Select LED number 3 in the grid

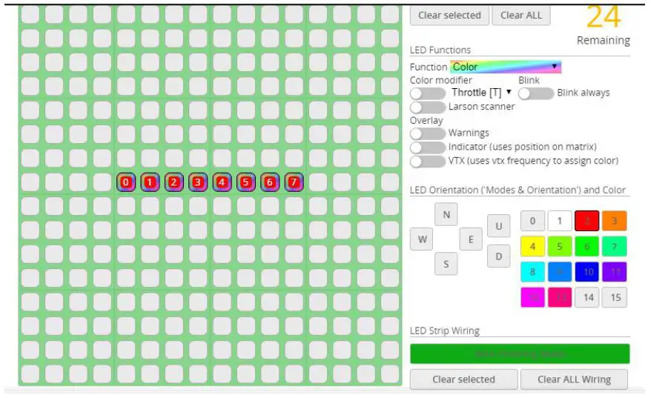pos(198,182)
